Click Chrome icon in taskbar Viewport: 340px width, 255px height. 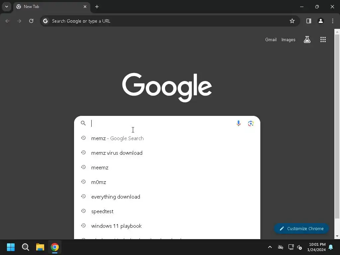tap(55, 247)
